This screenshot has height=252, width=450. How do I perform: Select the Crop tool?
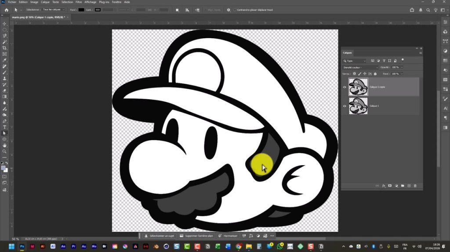coord(4,48)
